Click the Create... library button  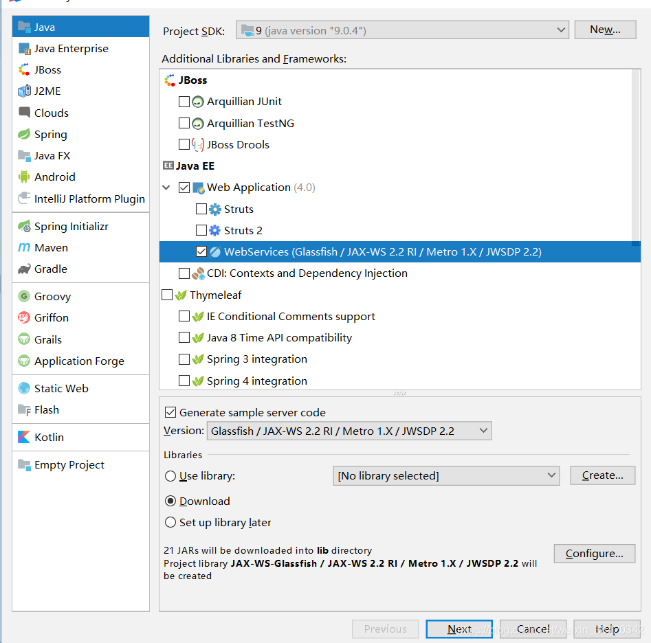[x=602, y=475]
